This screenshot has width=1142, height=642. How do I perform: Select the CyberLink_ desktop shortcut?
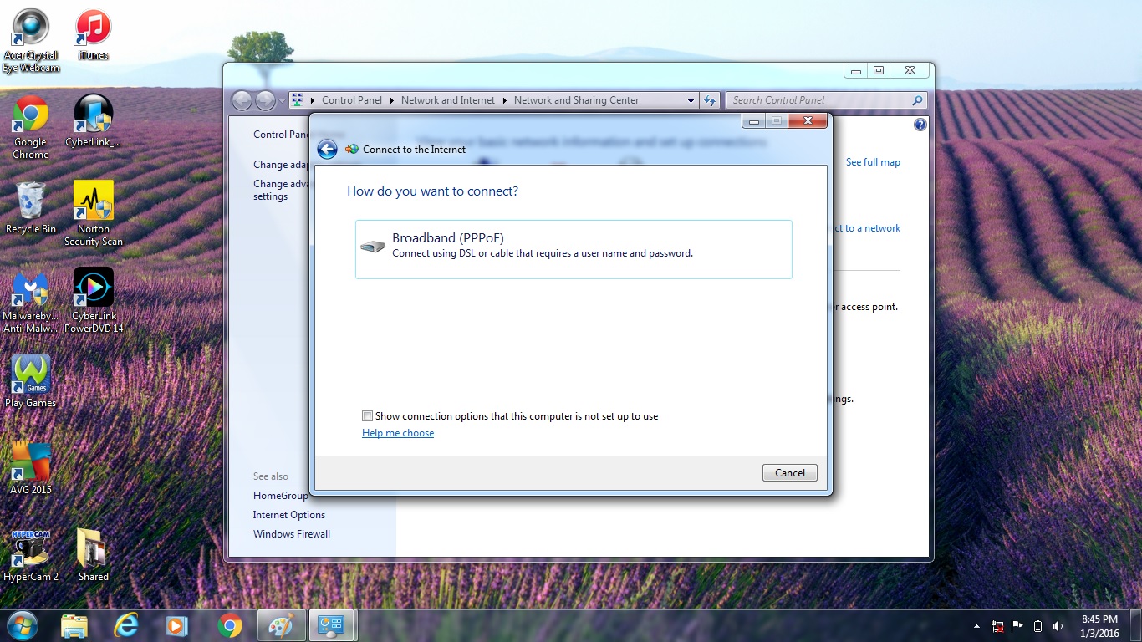point(94,121)
